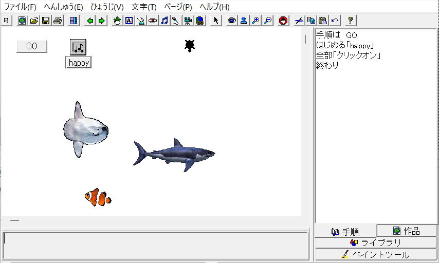Click the yellow question mark help icon
Screen dimensions: 439x263
[350, 21]
